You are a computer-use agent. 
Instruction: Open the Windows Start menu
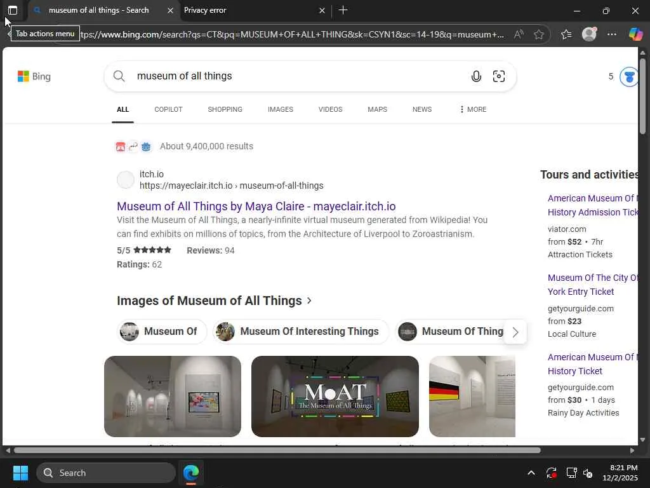(x=20, y=473)
